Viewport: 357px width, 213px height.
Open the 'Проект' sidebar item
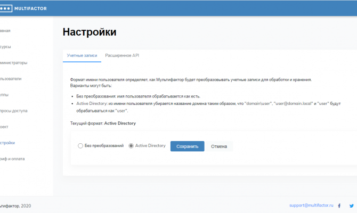click(4, 127)
